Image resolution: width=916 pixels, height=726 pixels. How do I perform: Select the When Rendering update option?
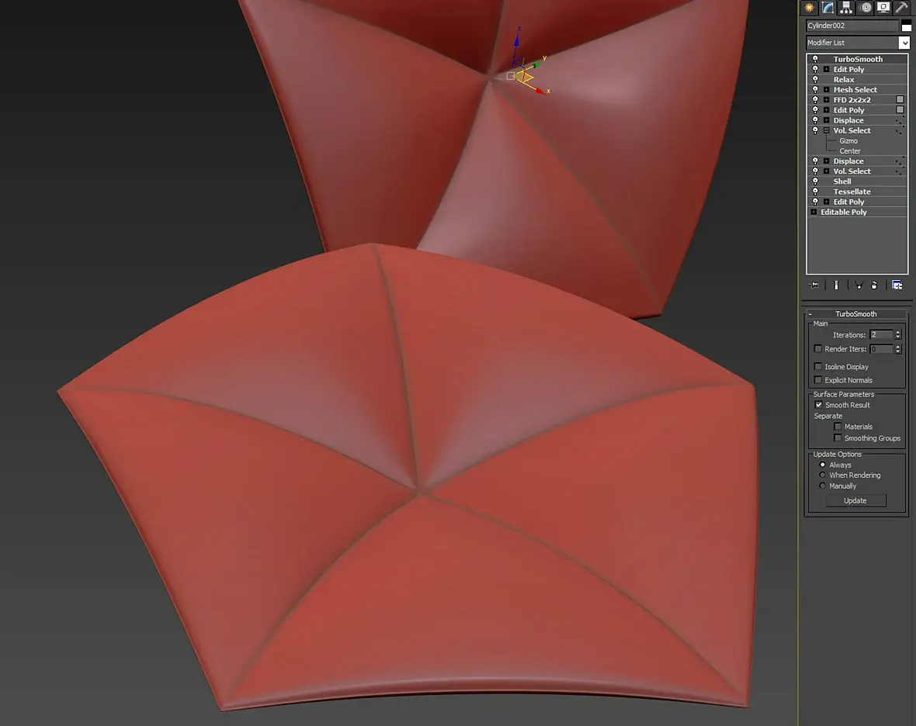823,475
